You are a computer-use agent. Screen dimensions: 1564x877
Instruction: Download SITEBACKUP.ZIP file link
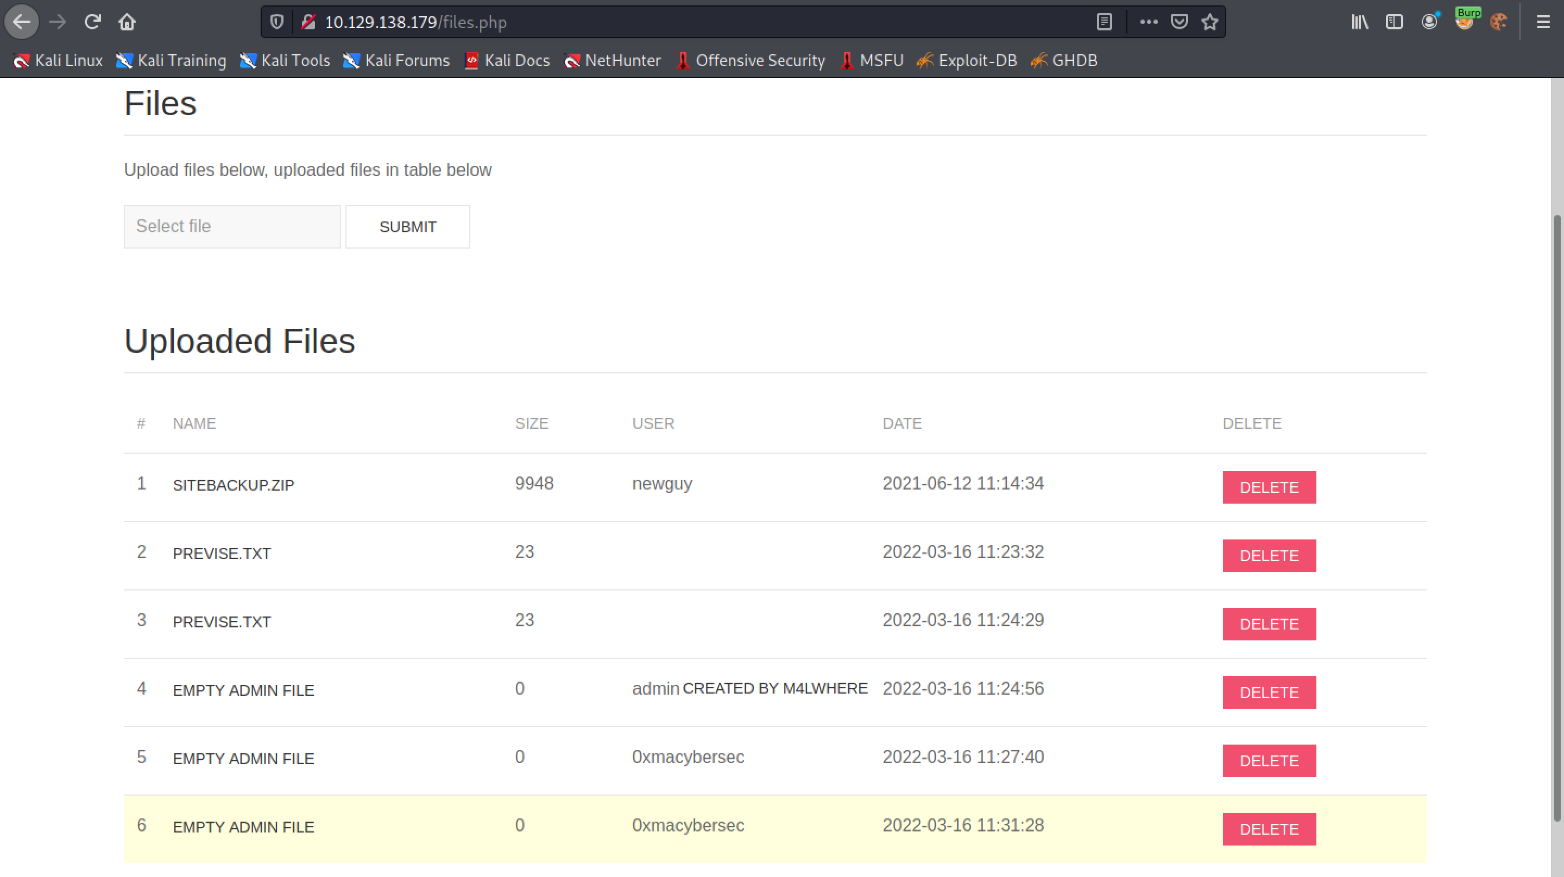(x=233, y=485)
